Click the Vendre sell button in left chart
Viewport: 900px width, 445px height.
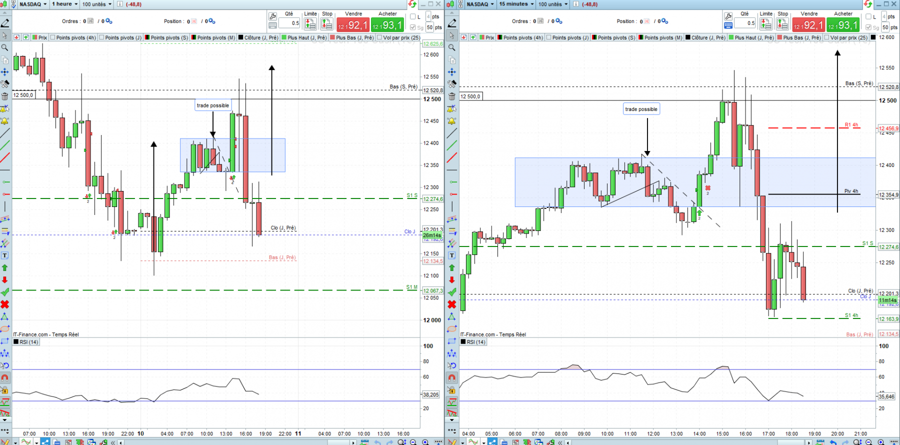(x=353, y=24)
